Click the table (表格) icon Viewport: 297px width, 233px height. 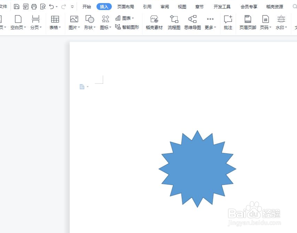coord(55,19)
